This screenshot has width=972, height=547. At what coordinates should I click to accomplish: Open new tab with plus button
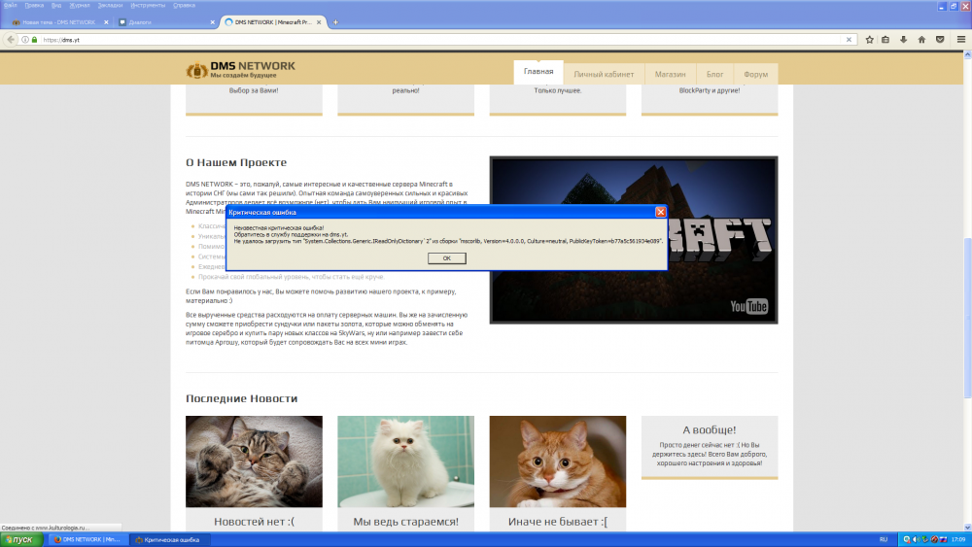pos(336,21)
